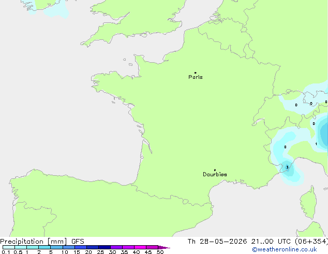Click the legend arrow tip beyond 50
Screen dimensions: 328x254
pyautogui.click(x=164, y=247)
